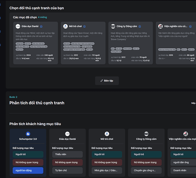Click the 4 miếng selected count label
This screenshot has width=196, height=178.
tap(42, 17)
